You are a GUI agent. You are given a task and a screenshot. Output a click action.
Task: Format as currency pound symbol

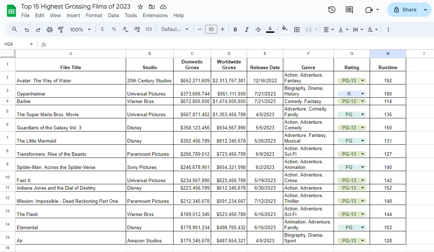coord(103,29)
